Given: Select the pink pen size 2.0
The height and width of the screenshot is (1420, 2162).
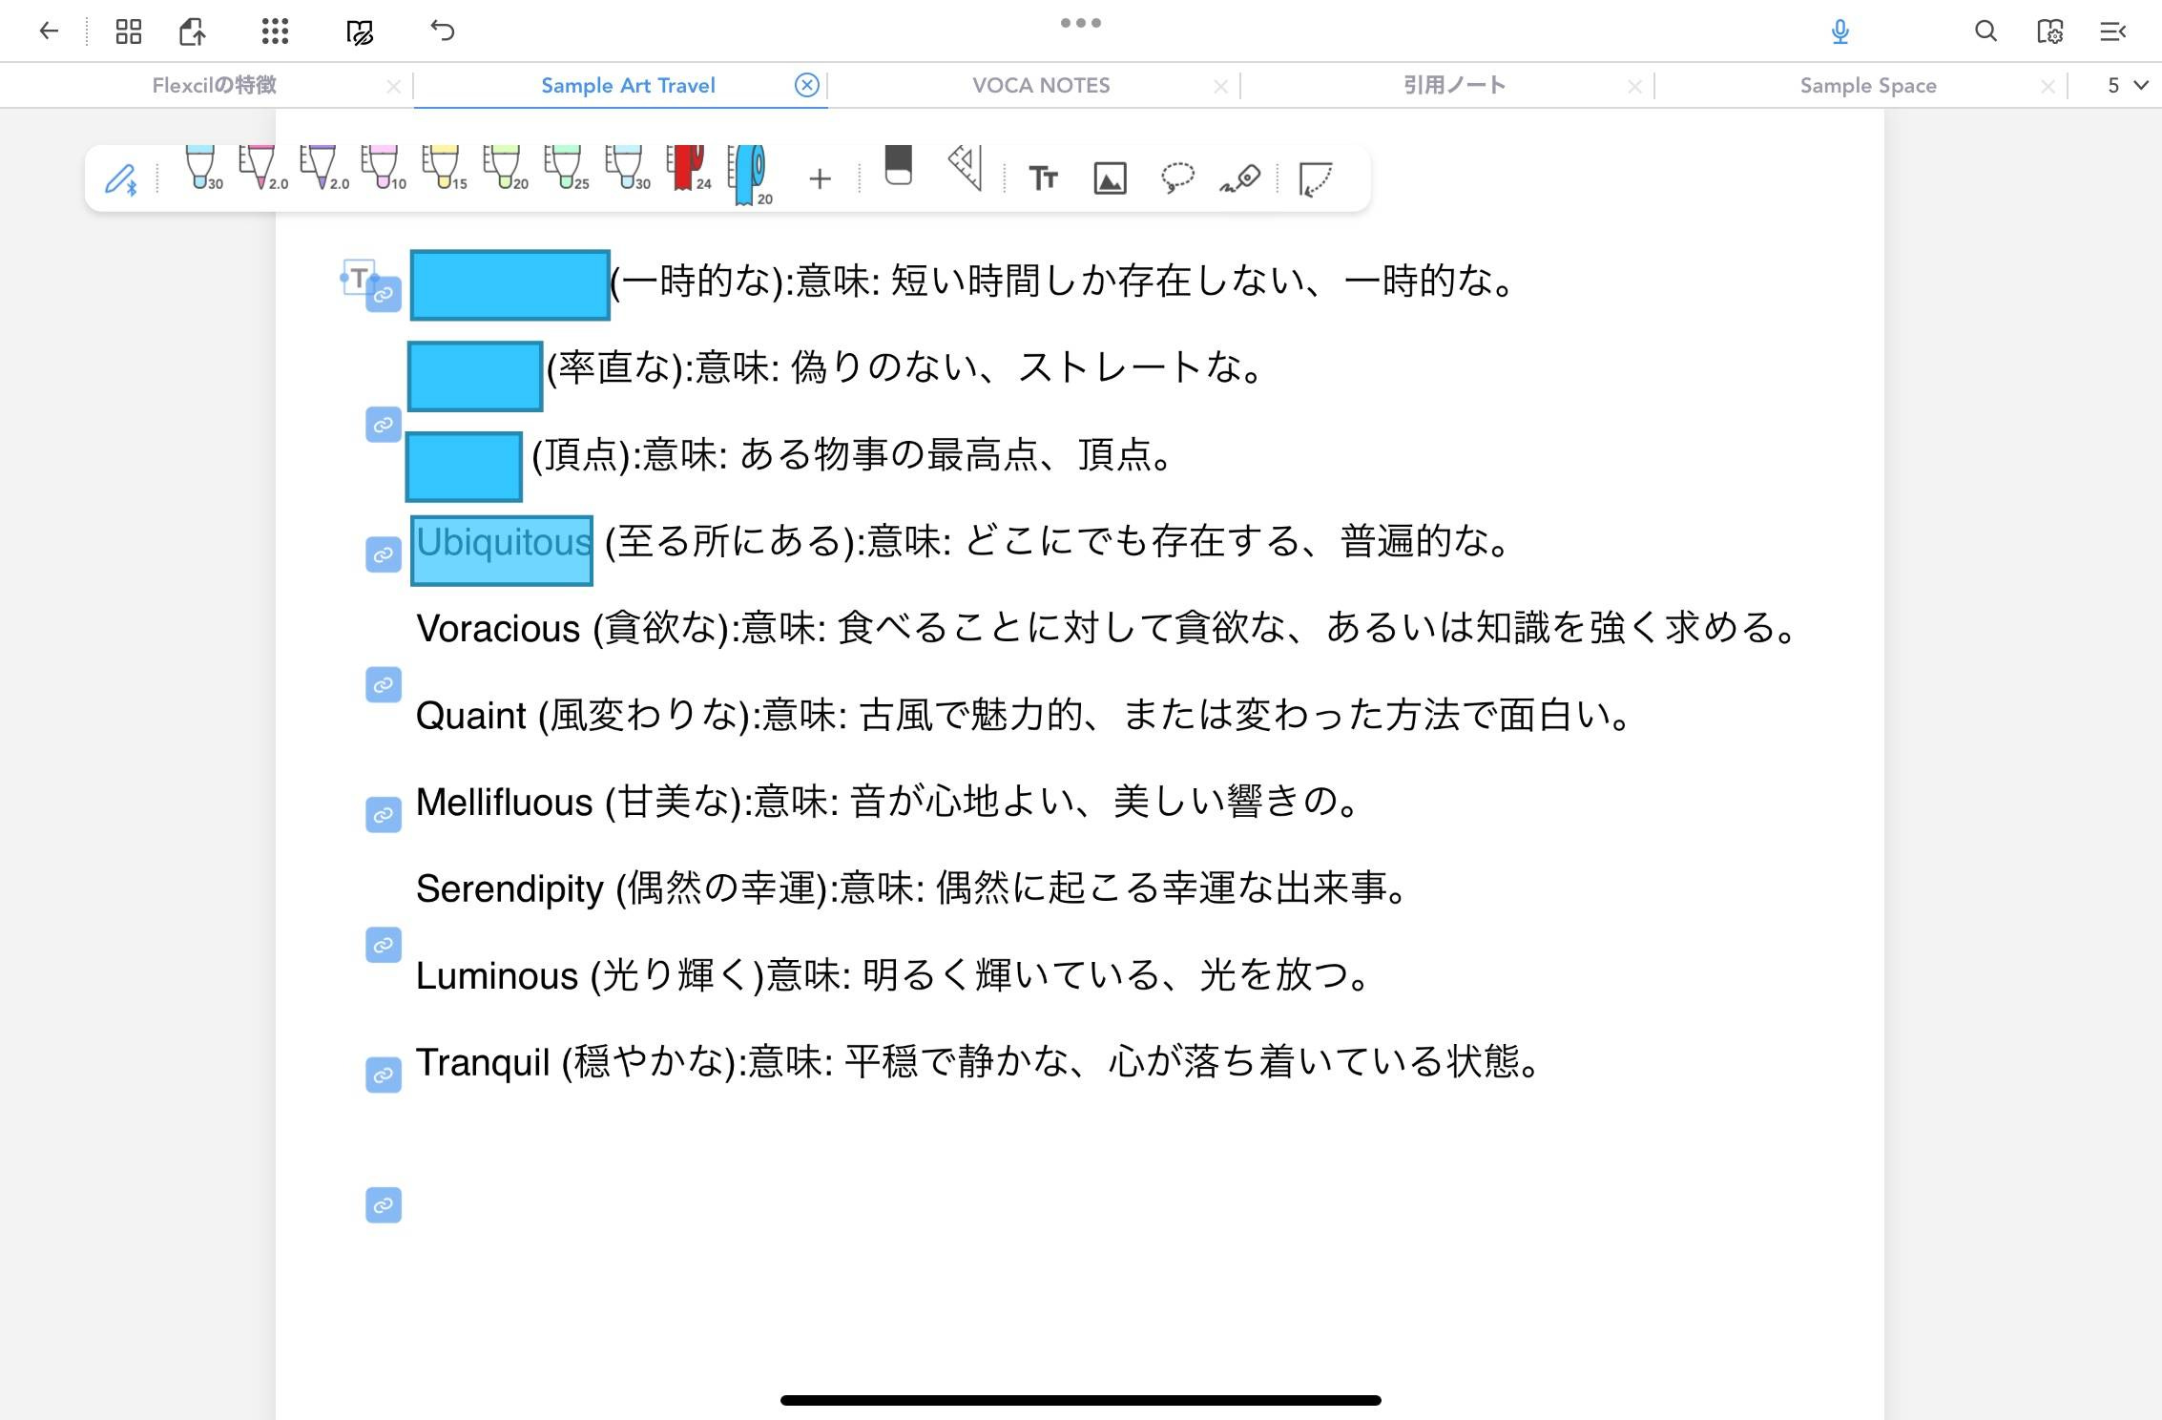Looking at the screenshot, I should click(x=261, y=168).
